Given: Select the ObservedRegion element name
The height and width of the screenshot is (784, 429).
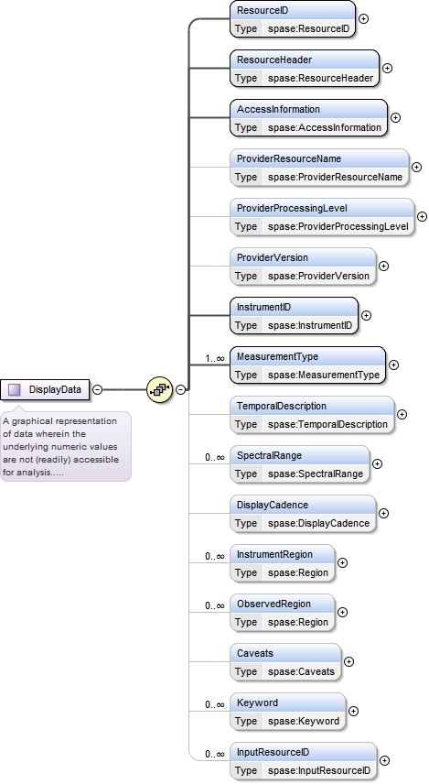Looking at the screenshot, I should (x=273, y=604).
